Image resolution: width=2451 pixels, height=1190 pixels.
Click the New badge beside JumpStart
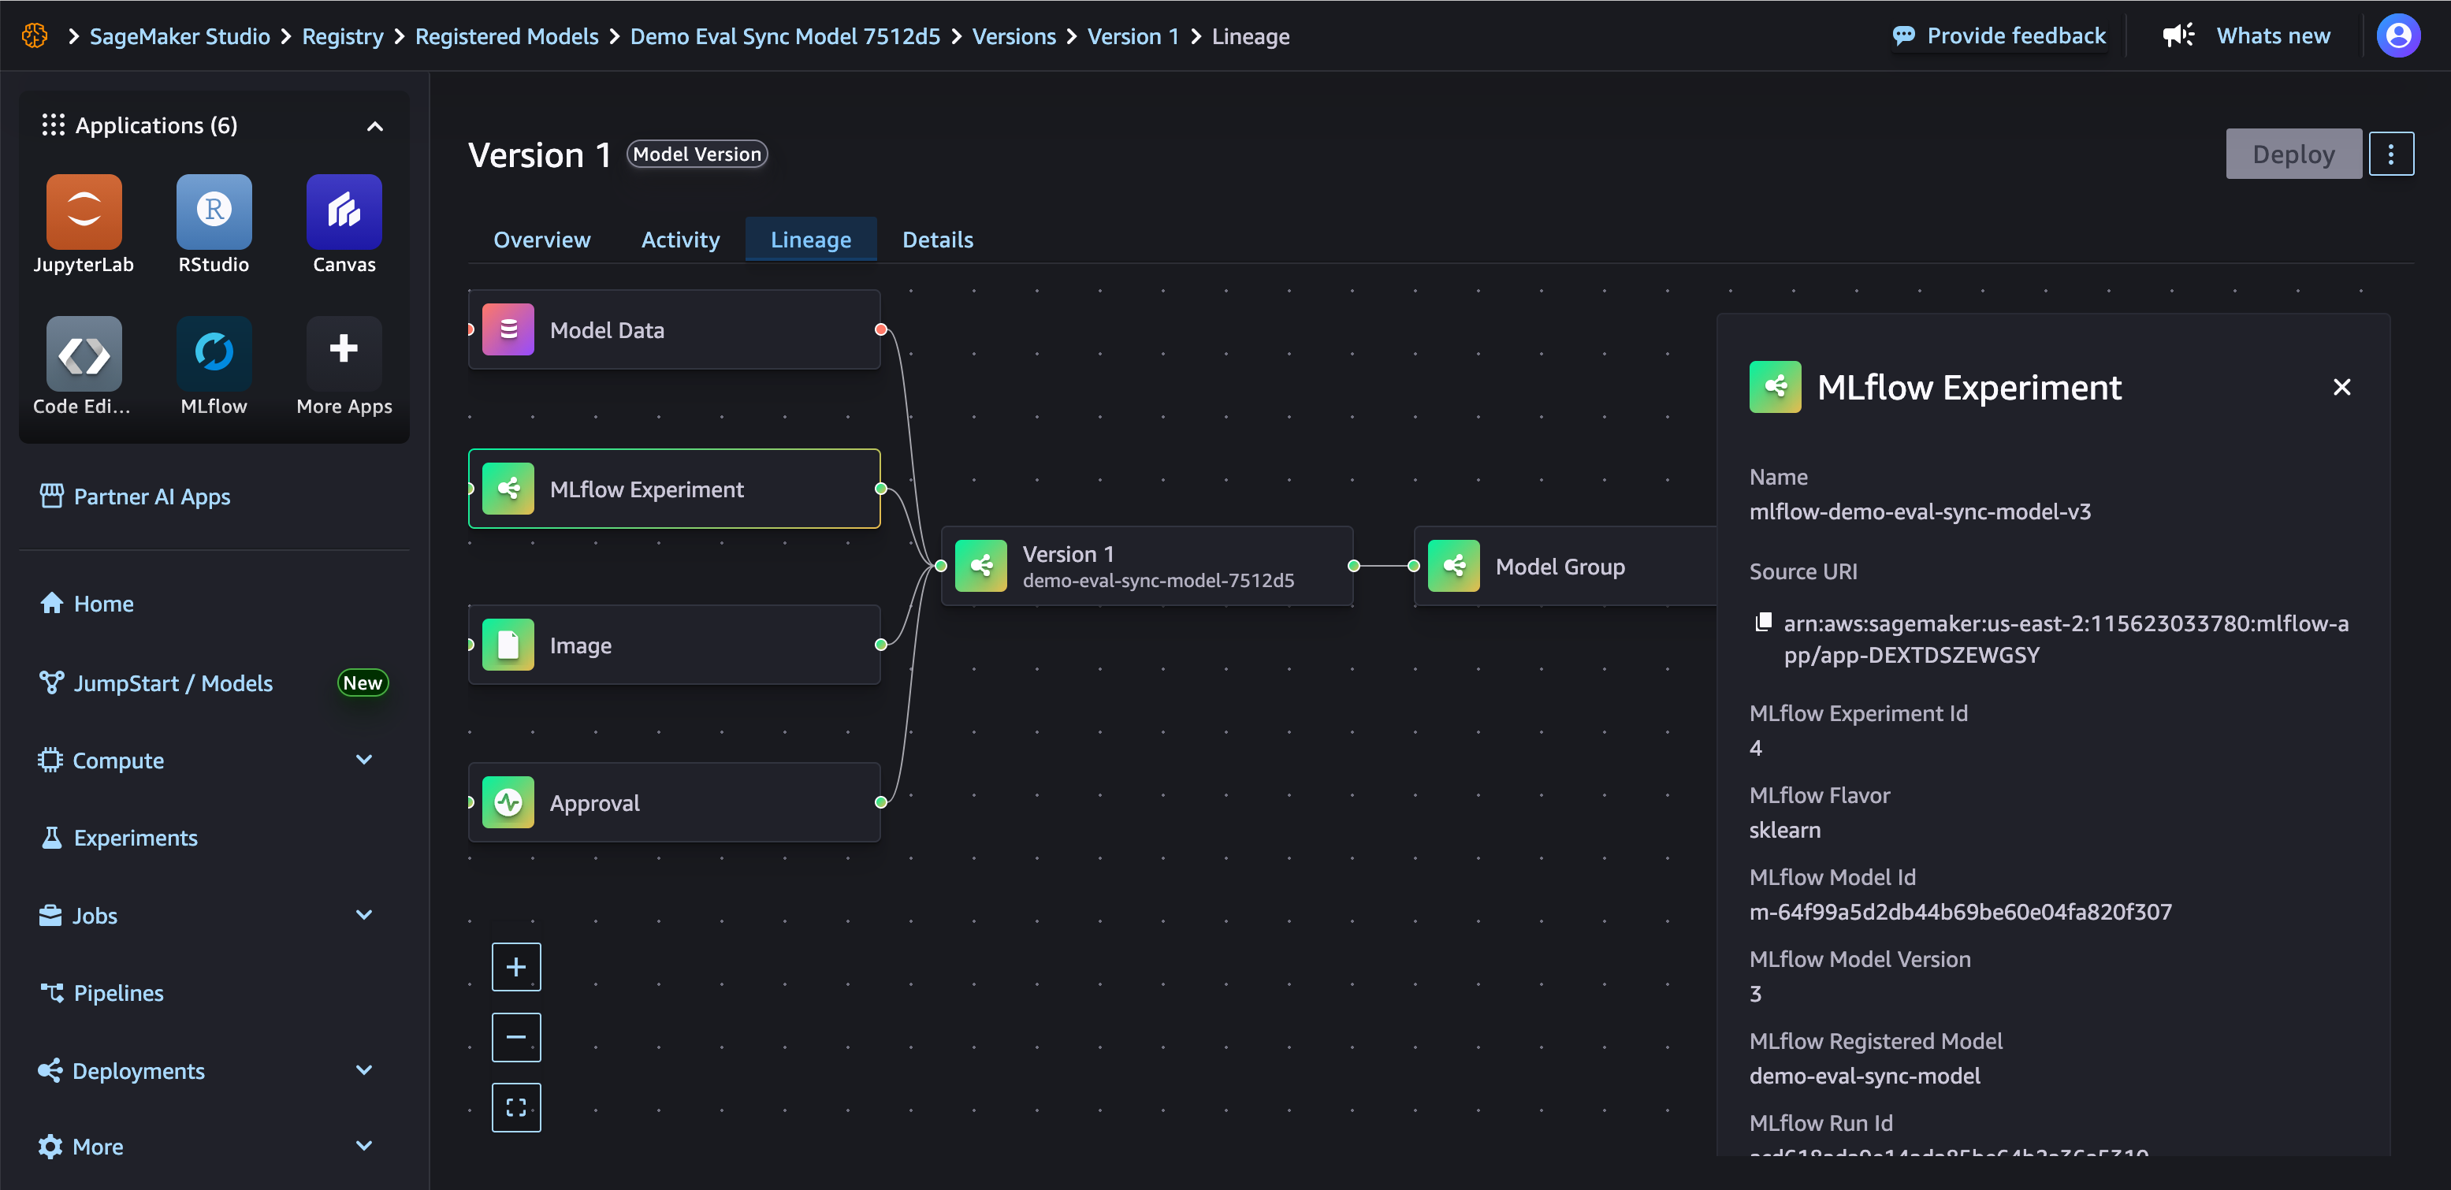[363, 683]
